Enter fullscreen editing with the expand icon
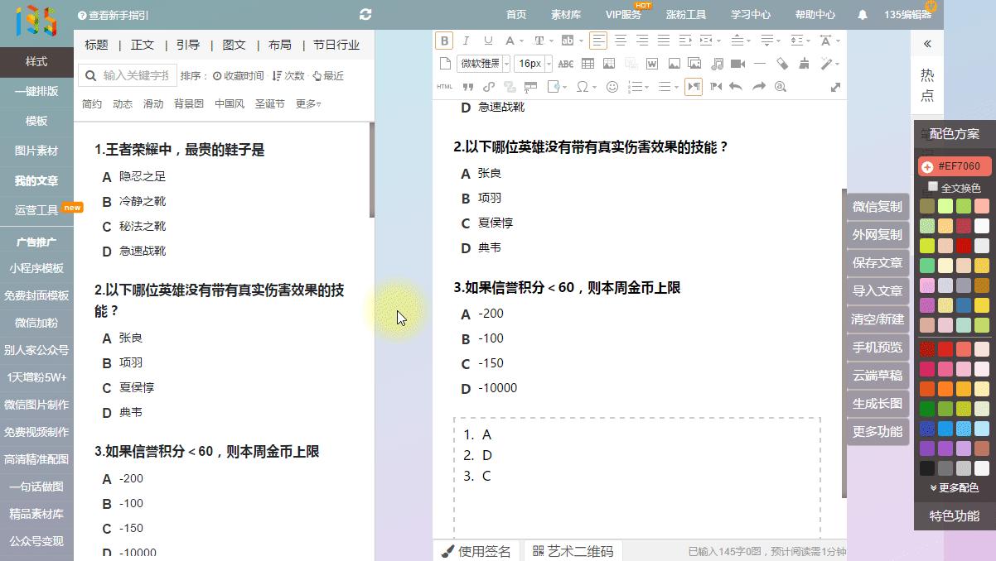 [835, 85]
